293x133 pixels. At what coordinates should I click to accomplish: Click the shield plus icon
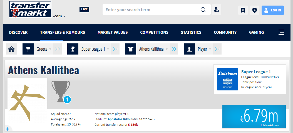pyautogui.click(x=255, y=10)
